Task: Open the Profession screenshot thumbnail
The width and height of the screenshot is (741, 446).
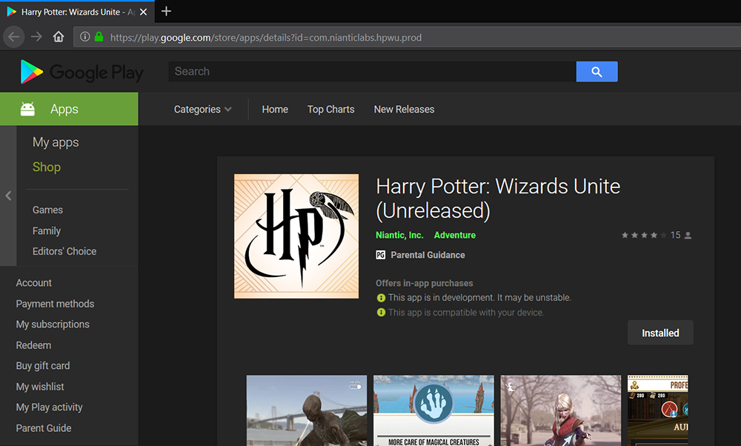Action: coord(658,410)
